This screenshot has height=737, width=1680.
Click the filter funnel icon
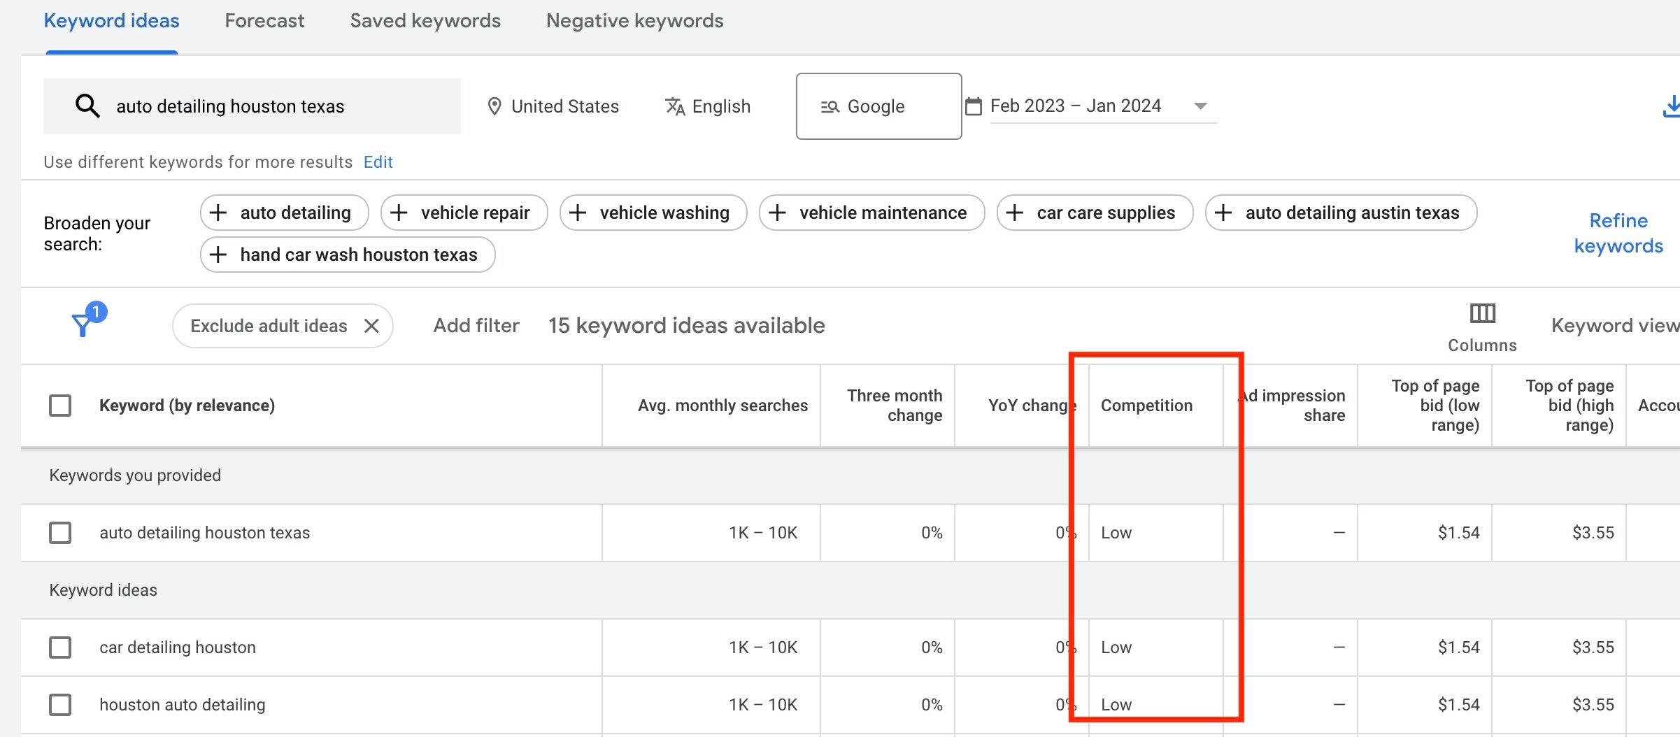[84, 324]
